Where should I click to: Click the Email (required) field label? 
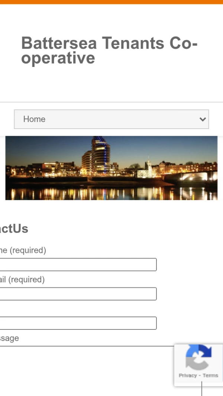pos(22,279)
